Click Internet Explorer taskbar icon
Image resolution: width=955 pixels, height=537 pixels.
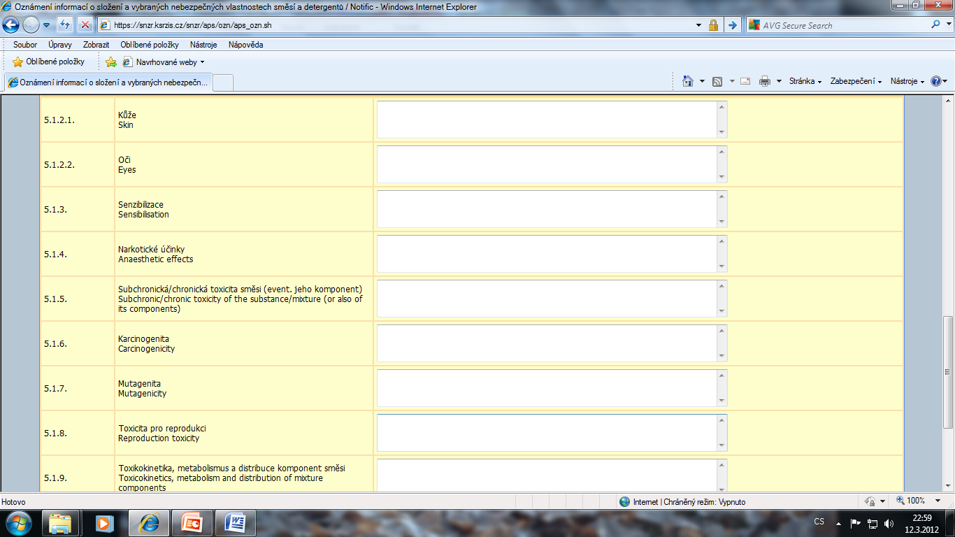click(x=148, y=523)
